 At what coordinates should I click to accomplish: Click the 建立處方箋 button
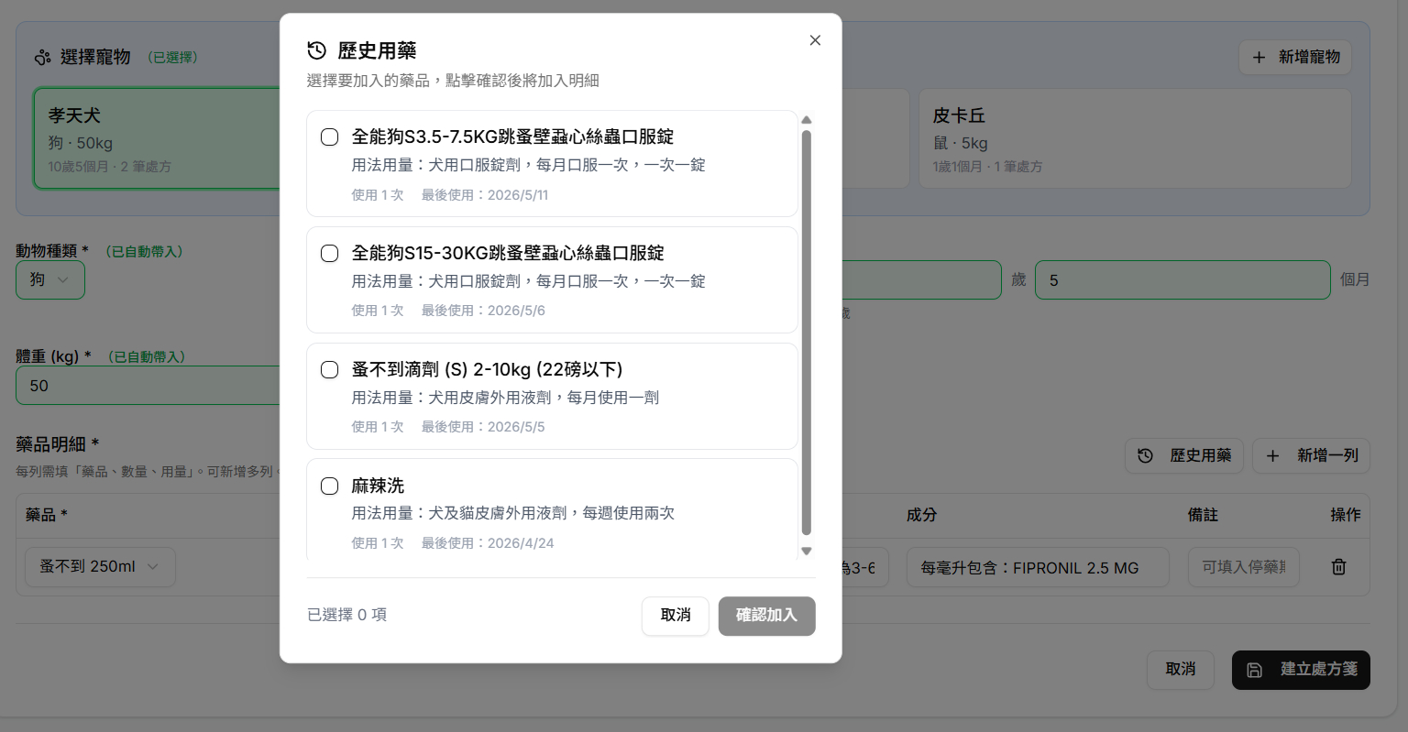tap(1301, 670)
